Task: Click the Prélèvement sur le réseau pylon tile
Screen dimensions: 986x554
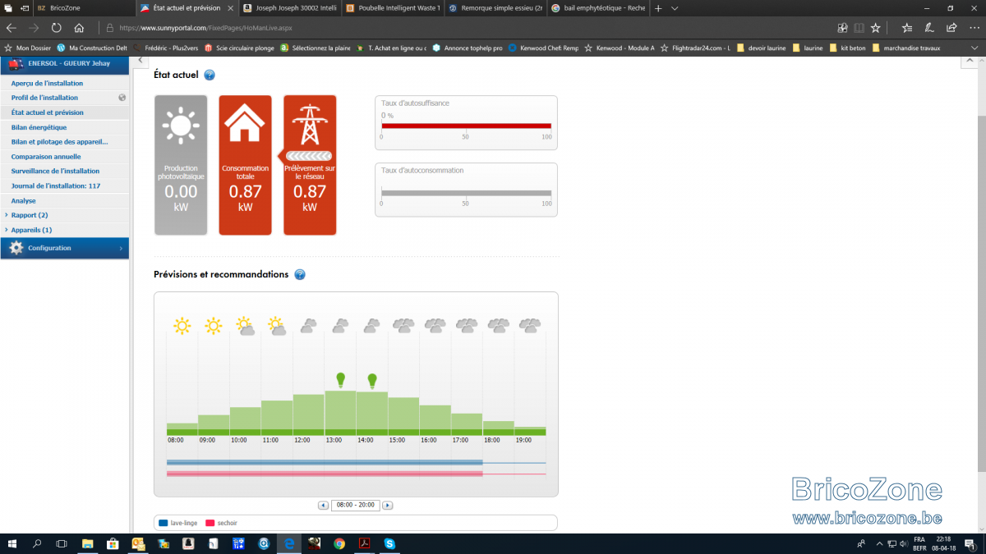Action: pyautogui.click(x=310, y=165)
